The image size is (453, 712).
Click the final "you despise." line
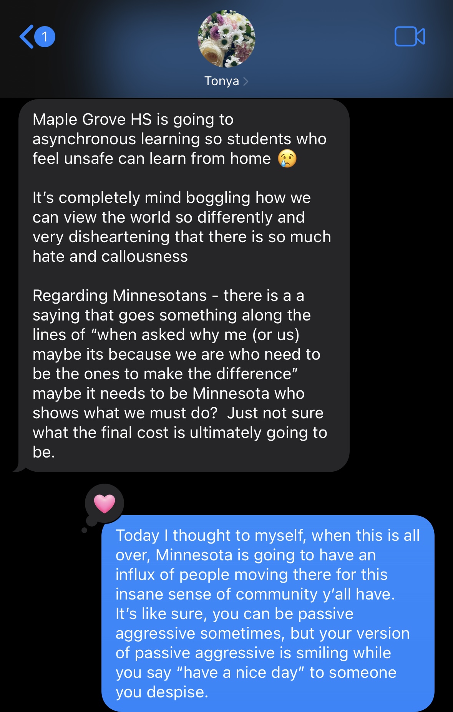point(162,692)
